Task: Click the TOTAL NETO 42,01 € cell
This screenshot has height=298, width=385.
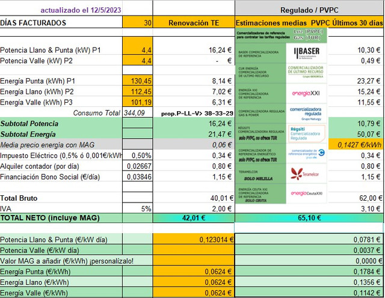Action: point(194,218)
